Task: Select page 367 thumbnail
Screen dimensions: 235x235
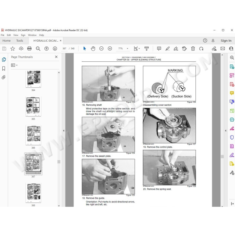Action: coord(33,164)
